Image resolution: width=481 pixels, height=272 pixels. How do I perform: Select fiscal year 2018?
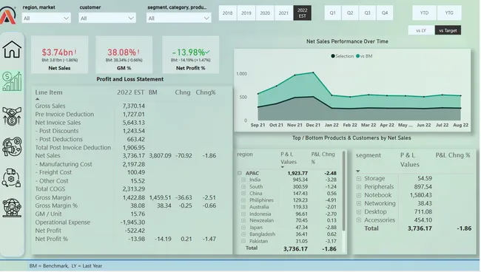tap(228, 13)
